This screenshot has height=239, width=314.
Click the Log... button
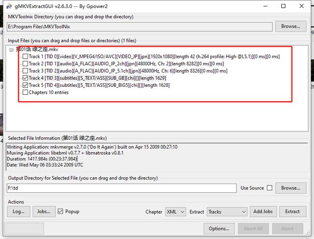tap(19, 212)
